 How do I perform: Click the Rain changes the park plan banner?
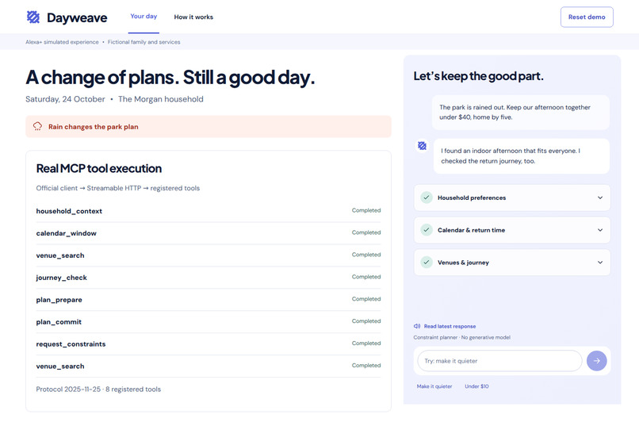209,126
